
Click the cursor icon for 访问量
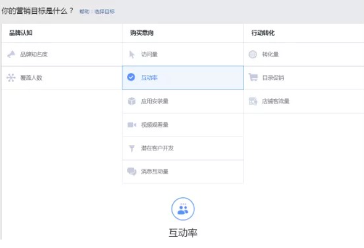(132, 54)
